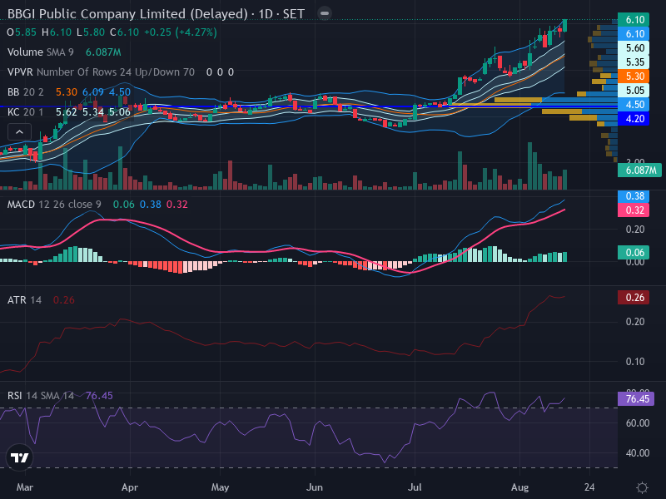Select the RSI 14 SMA 14 legend
Viewport: 666px width, 499px height.
coord(41,396)
